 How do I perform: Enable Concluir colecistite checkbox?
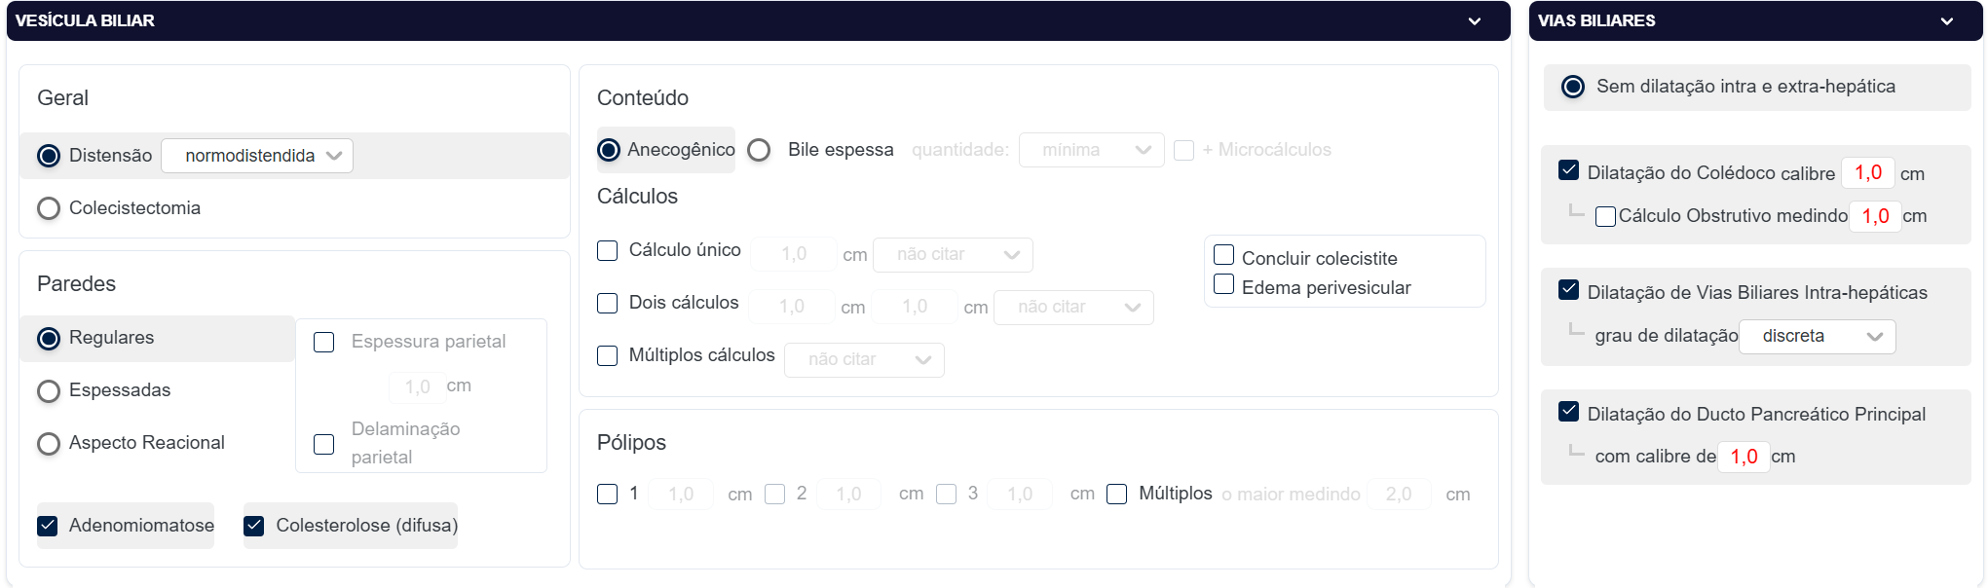click(1224, 255)
